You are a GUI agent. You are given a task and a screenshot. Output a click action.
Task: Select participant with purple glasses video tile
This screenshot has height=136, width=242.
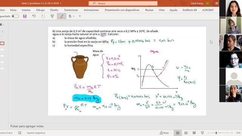point(231,60)
